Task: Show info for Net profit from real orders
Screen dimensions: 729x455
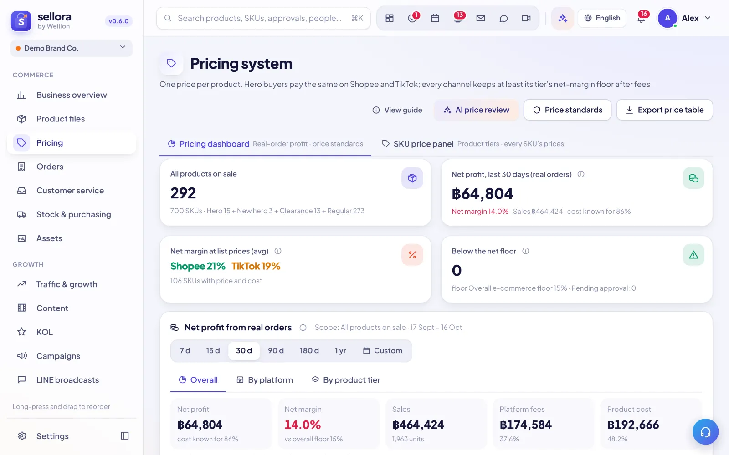Action: pyautogui.click(x=303, y=328)
